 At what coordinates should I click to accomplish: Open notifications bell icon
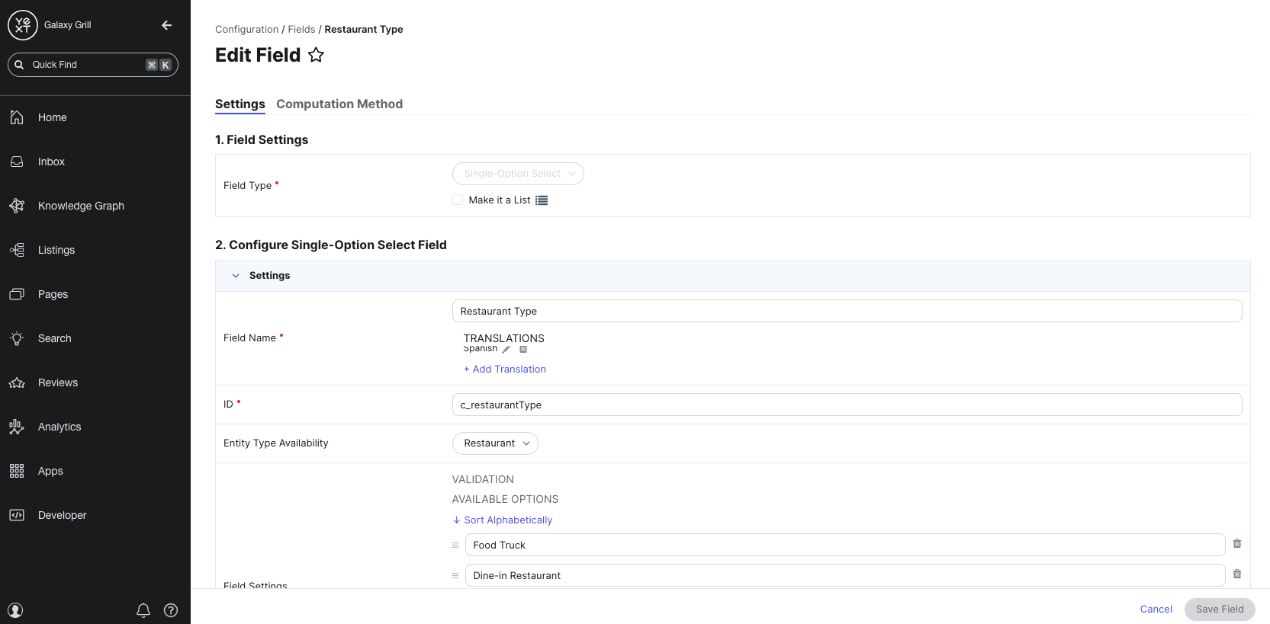tap(143, 610)
